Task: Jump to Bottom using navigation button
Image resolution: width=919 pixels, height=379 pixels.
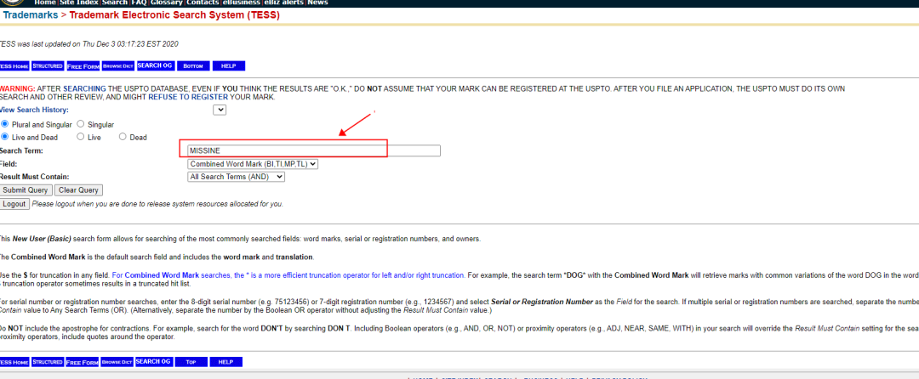Action: coord(192,66)
